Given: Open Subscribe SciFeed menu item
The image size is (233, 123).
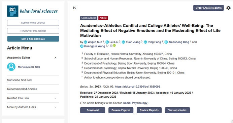Looking at the screenshot, I should pyautogui.click(x=19, y=80).
